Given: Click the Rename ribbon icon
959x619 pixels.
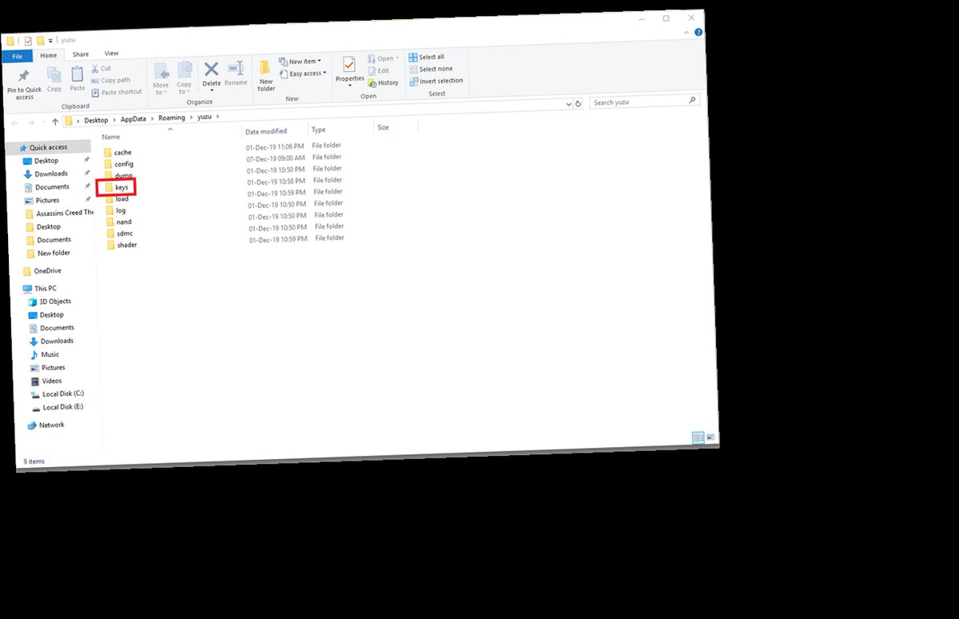Looking at the screenshot, I should pyautogui.click(x=236, y=68).
